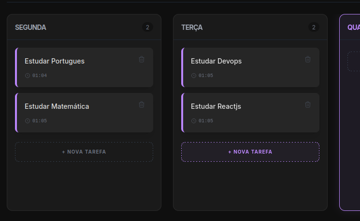
Task: Select the Estudar Matemática task title
Action: tap(57, 106)
